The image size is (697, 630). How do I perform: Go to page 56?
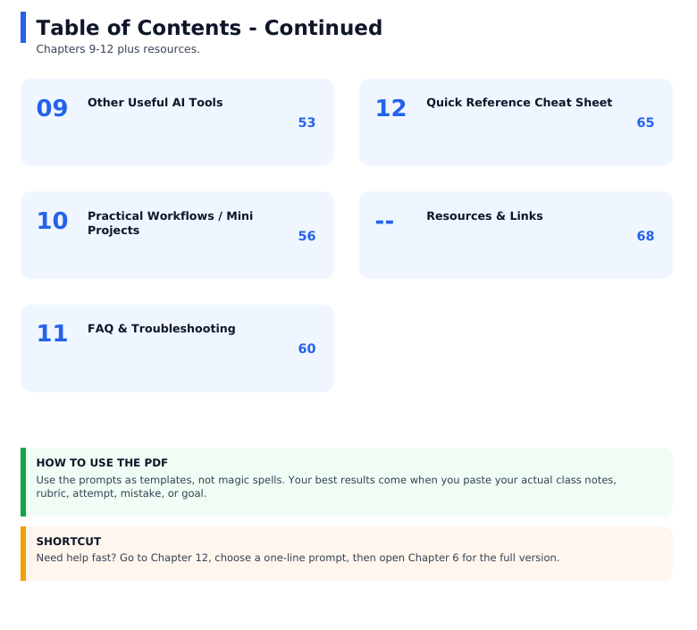click(307, 236)
